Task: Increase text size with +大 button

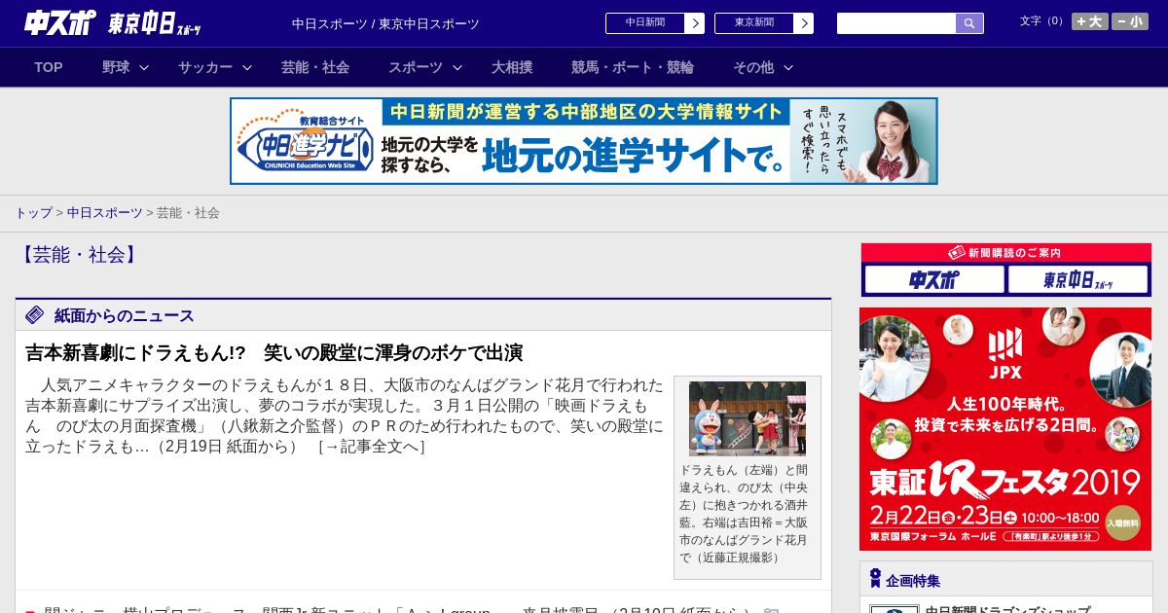Action: pos(1090,21)
